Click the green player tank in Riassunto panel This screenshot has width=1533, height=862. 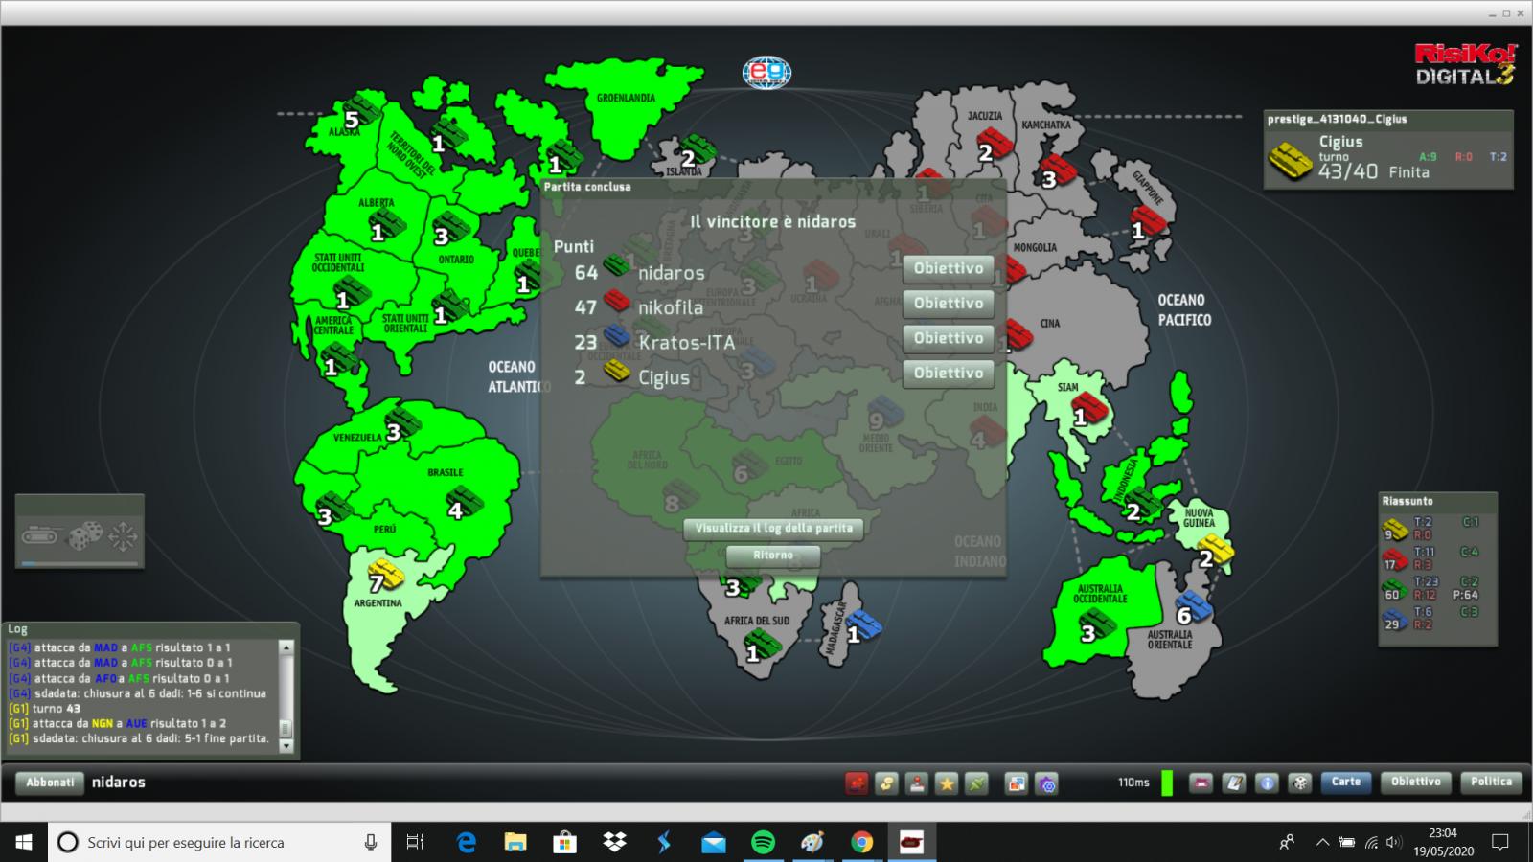point(1394,587)
